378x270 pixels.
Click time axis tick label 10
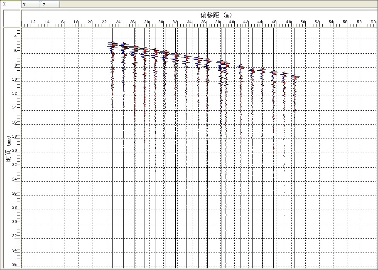click(15, 79)
